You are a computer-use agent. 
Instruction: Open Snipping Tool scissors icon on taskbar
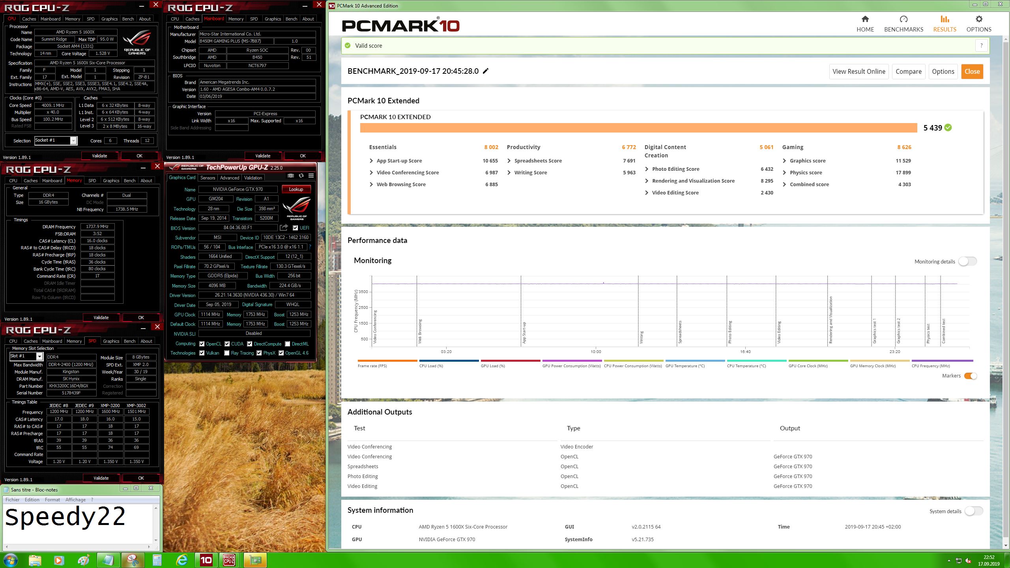133,560
